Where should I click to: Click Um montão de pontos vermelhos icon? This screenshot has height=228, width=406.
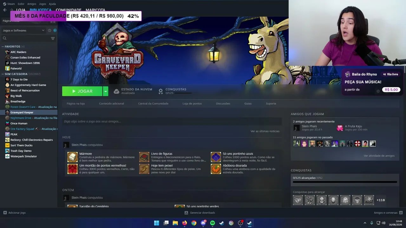click(72, 169)
